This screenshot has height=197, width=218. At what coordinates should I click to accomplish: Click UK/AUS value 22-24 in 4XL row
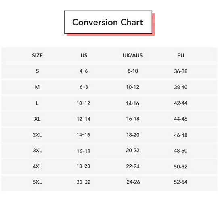pos(133,166)
